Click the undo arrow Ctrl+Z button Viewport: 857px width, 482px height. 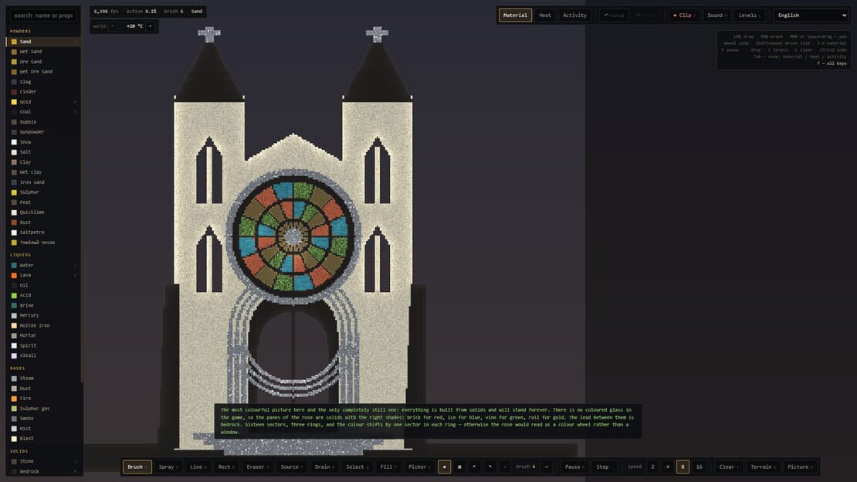615,15
